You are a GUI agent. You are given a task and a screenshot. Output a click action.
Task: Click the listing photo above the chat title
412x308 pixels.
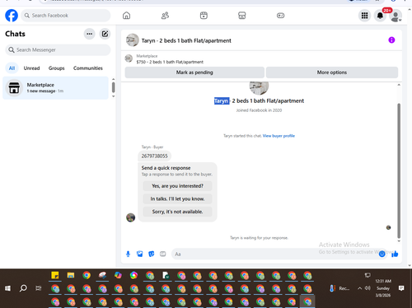click(259, 88)
